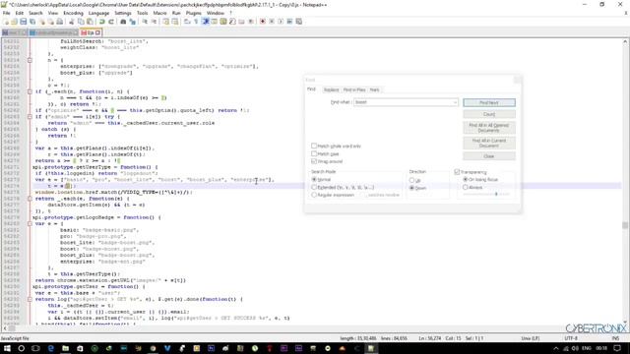Click the Count button
This screenshot has width=630, height=354.
click(x=489, y=114)
